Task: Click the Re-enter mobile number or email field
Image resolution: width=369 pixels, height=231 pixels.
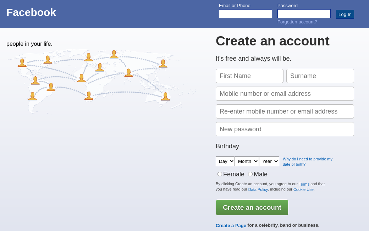Action: tap(285, 111)
